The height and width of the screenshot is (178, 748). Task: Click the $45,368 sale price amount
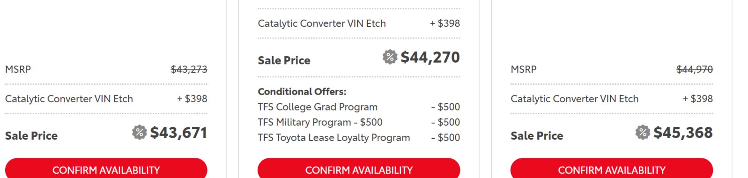683,133
